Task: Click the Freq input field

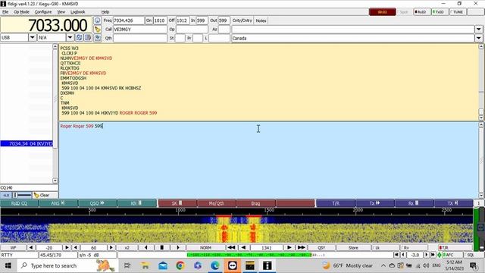Action: point(129,20)
